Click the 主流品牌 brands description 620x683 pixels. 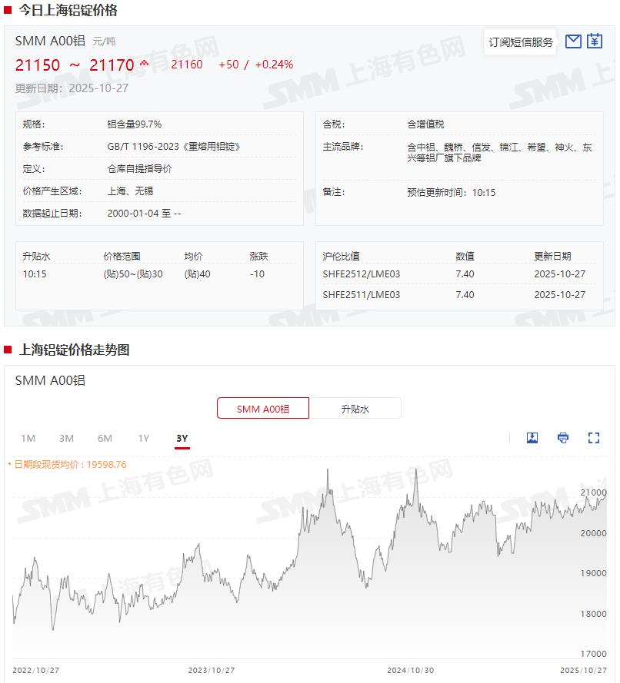tap(499, 152)
